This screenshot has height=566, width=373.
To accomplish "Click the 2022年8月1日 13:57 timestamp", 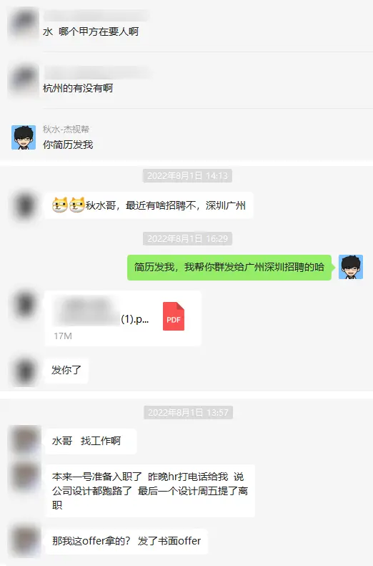I will coord(188,412).
